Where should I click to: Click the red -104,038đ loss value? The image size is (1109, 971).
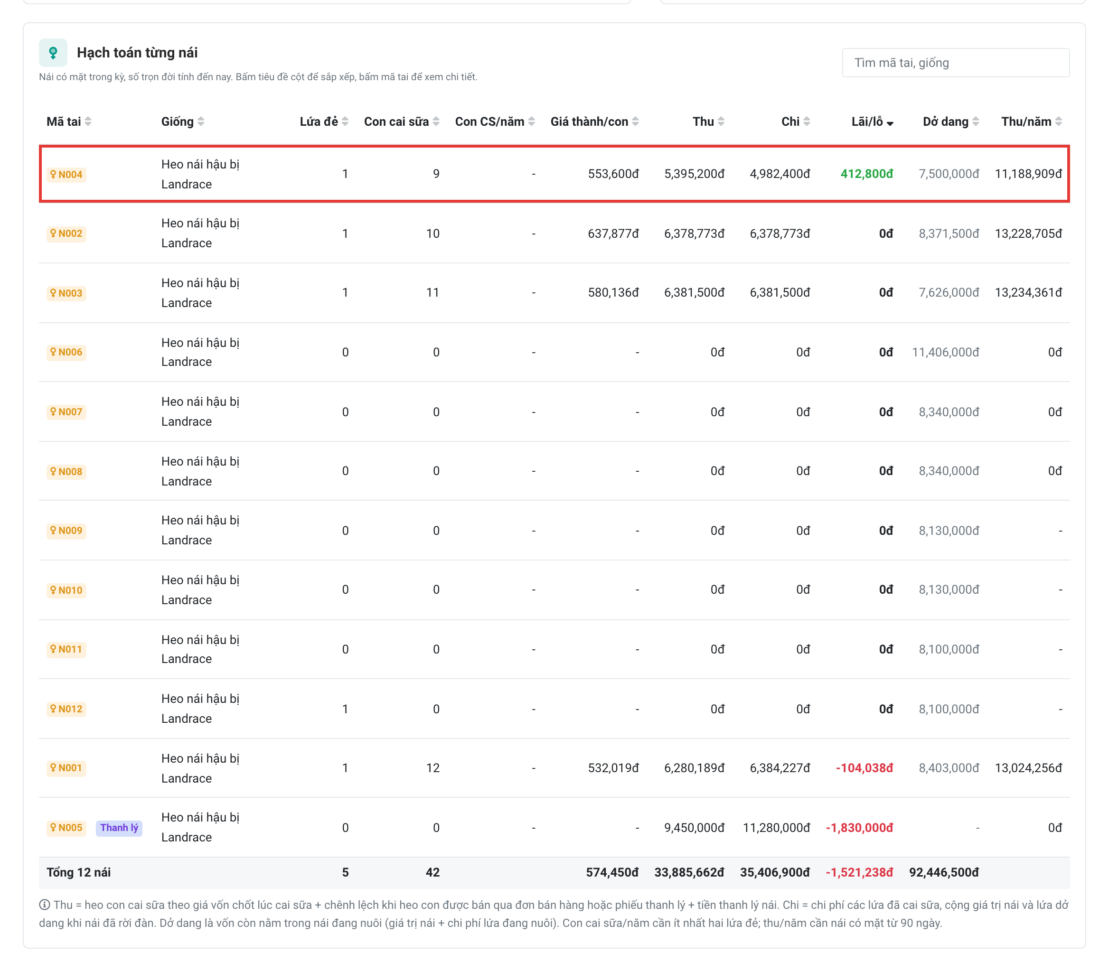click(864, 768)
